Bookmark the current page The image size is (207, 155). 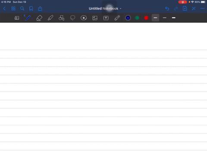[31, 9]
